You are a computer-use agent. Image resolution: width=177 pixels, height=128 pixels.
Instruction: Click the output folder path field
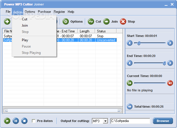click(x=130, y=121)
